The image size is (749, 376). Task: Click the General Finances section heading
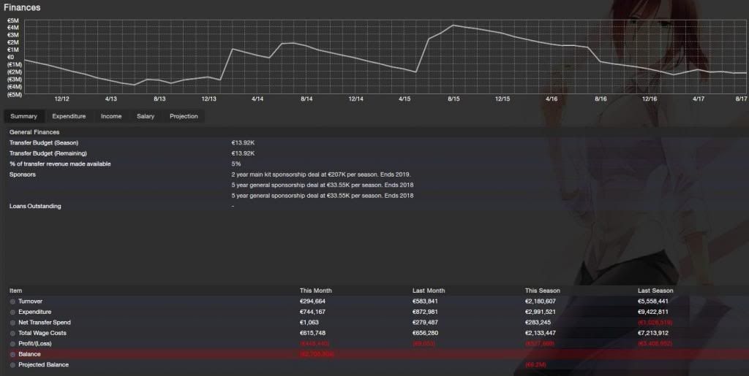point(34,132)
